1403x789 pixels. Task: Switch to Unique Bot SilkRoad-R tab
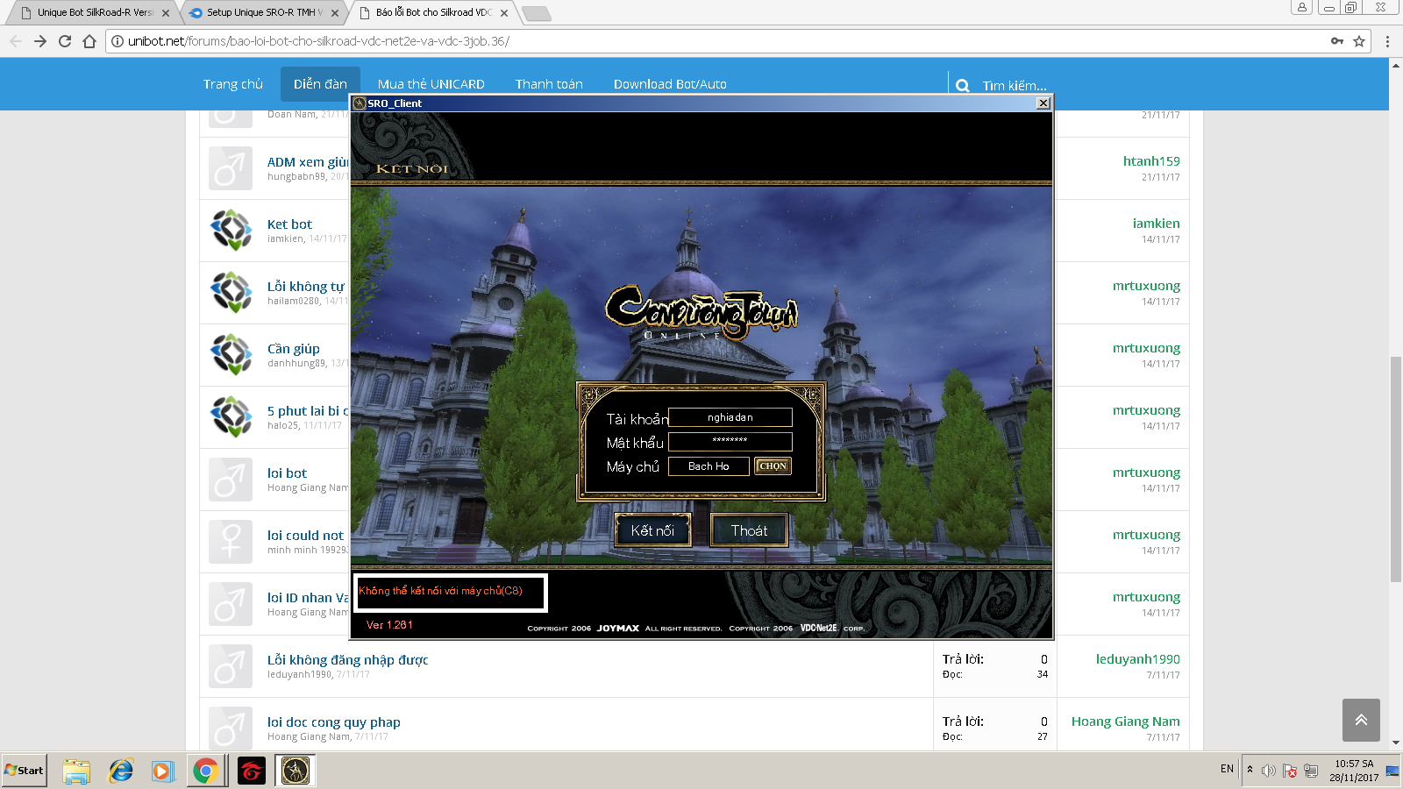[x=95, y=12]
